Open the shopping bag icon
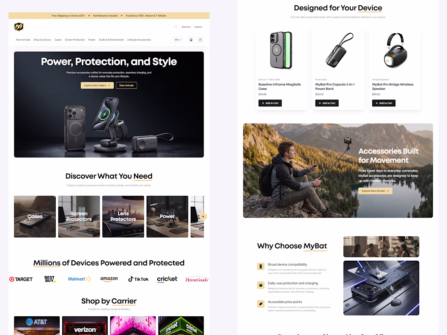The height and width of the screenshot is (335, 447). (200, 40)
